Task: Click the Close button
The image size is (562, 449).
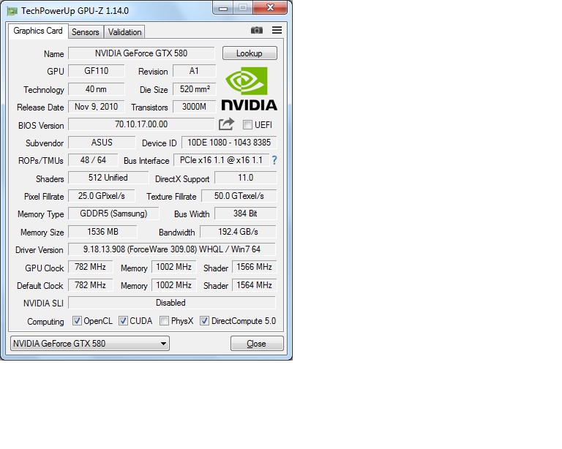Action: [x=257, y=344]
